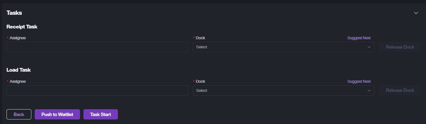Click Suggest Next for Receipt Task dock
This screenshot has width=426, height=124.
point(359,38)
